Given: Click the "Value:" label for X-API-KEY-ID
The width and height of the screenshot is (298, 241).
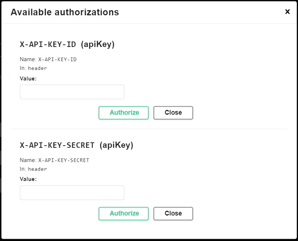Looking at the screenshot, I should pyautogui.click(x=28, y=78).
